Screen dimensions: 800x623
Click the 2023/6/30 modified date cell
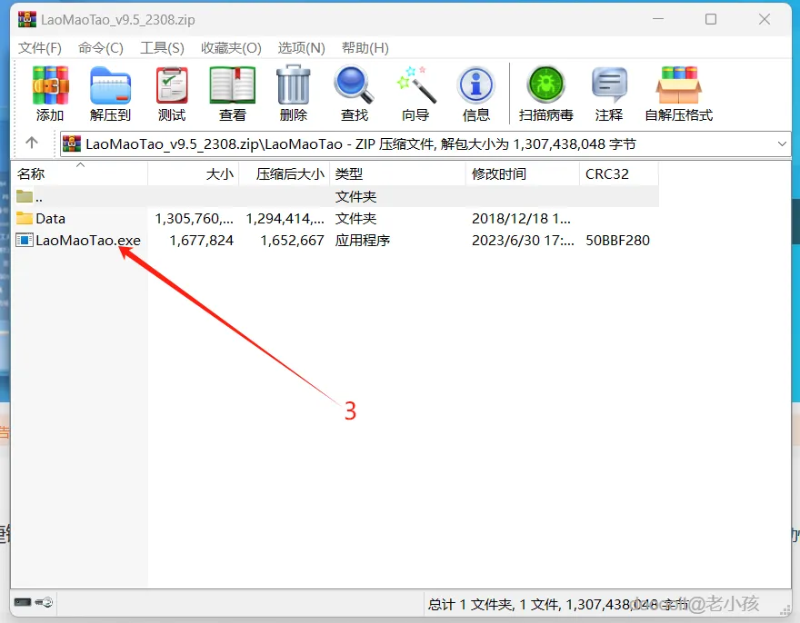[x=523, y=240]
